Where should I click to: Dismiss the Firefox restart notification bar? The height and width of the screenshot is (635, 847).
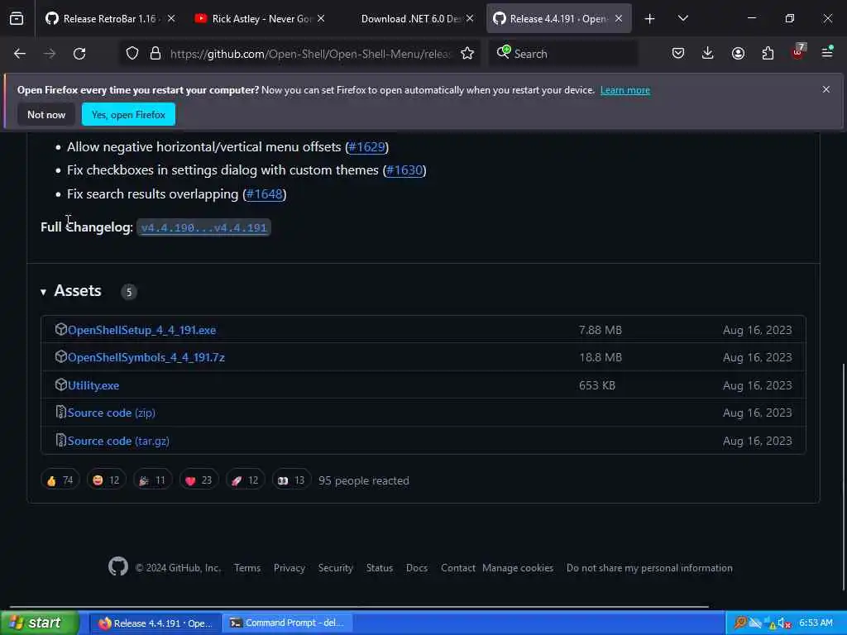826,89
